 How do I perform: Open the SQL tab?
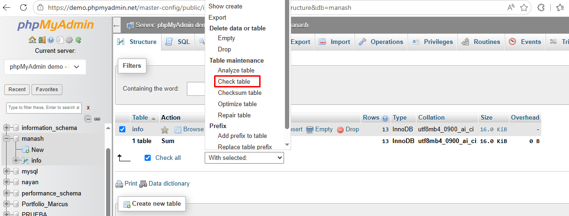tap(178, 42)
